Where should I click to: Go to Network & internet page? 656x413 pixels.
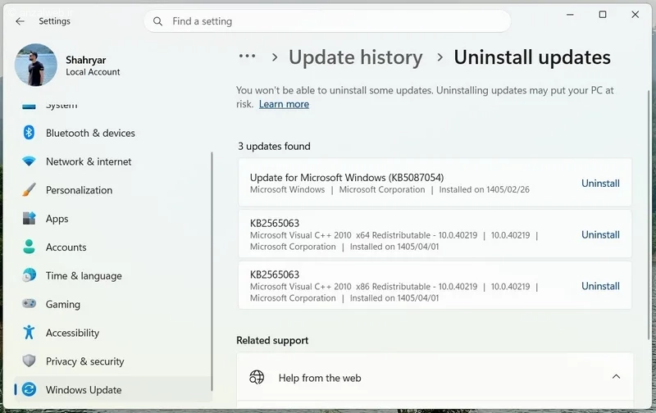(113, 161)
